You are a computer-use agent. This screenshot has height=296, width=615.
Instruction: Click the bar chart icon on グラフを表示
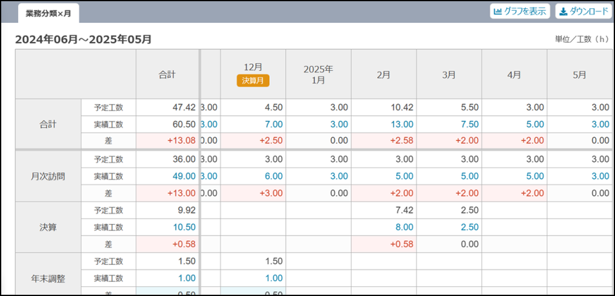(498, 11)
